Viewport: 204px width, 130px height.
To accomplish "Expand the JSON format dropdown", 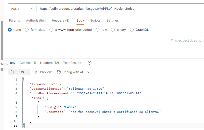I will (19, 72).
